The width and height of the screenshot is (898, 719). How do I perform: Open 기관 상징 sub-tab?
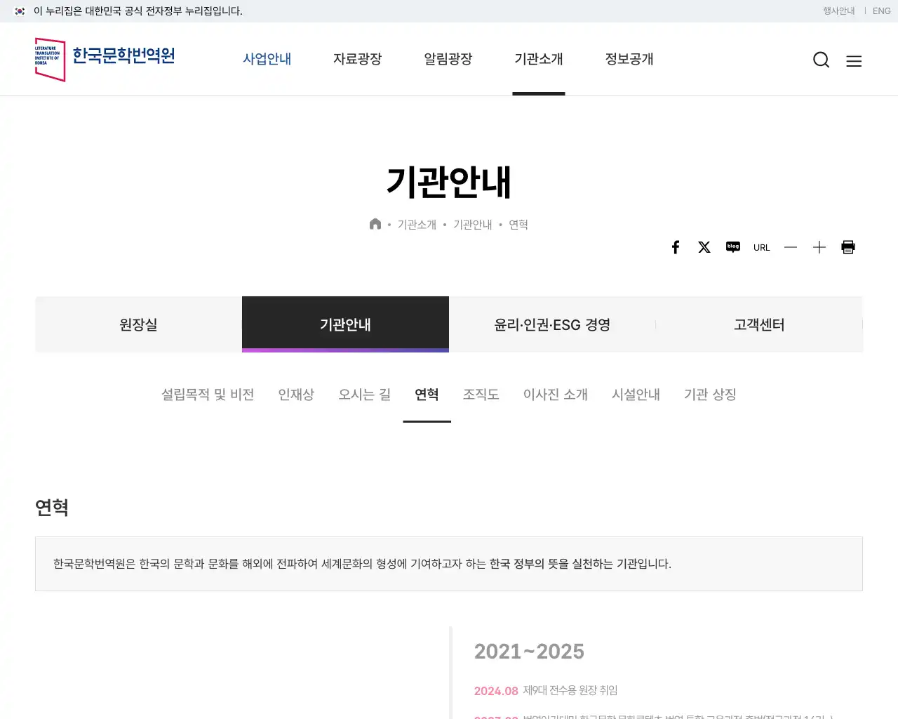click(x=710, y=395)
